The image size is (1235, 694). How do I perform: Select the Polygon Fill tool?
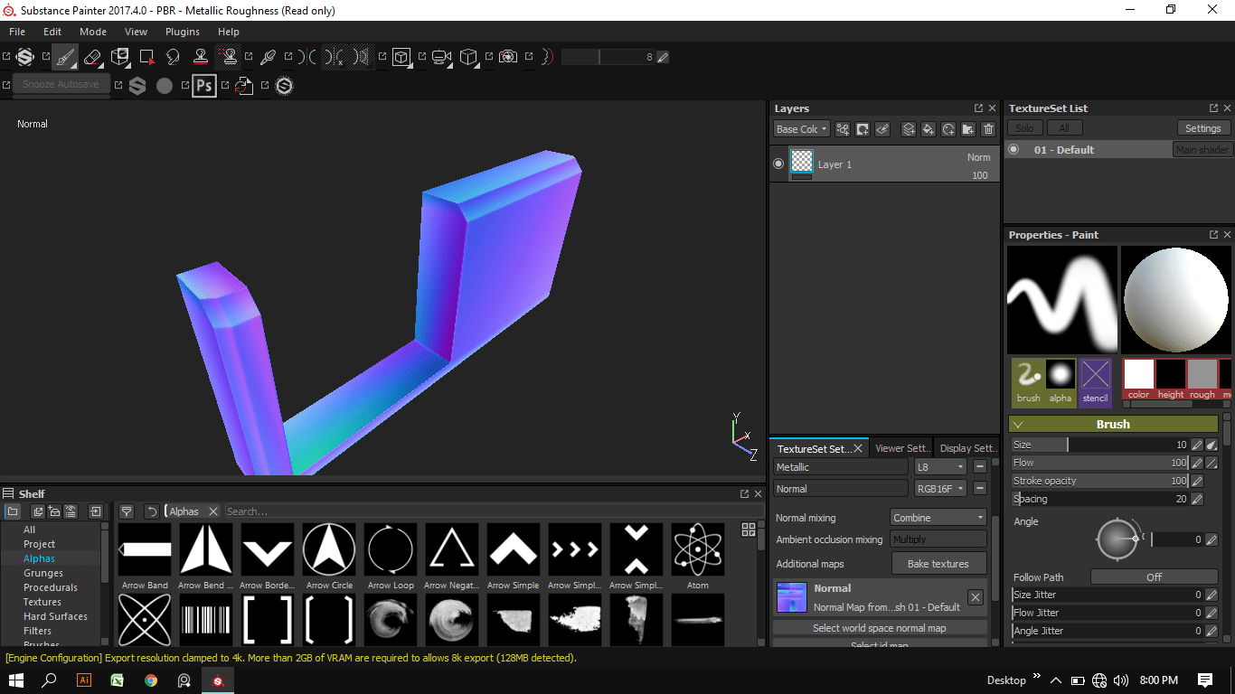click(x=146, y=57)
